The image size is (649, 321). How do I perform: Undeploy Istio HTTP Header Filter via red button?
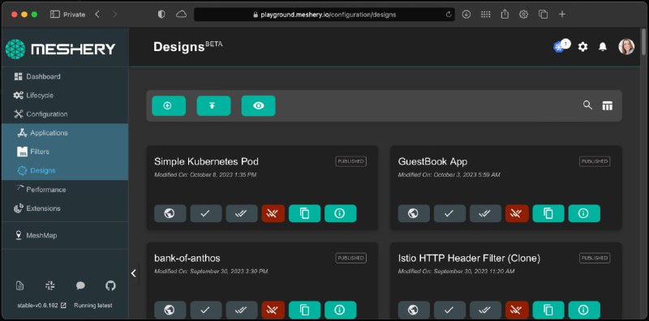coord(517,310)
